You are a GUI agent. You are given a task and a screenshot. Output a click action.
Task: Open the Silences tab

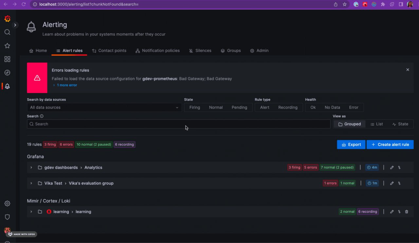tap(200, 50)
